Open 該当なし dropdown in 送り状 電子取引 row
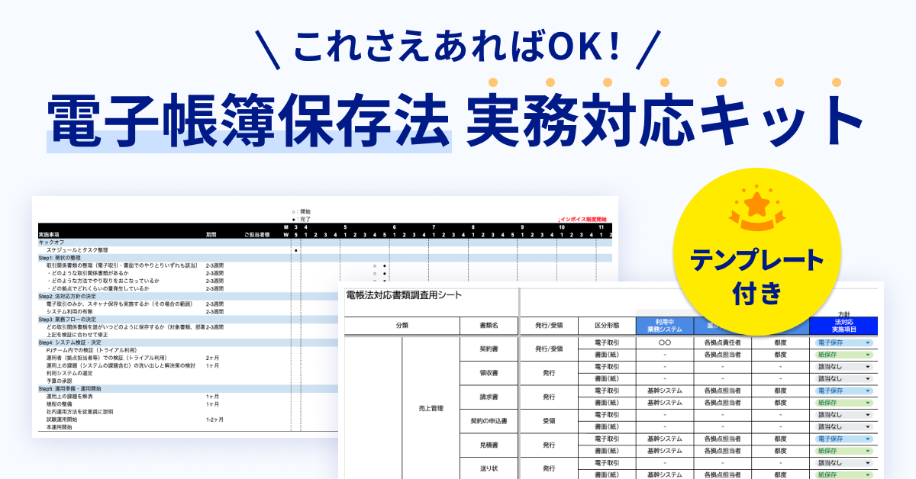This screenshot has height=479, width=916. [x=843, y=463]
